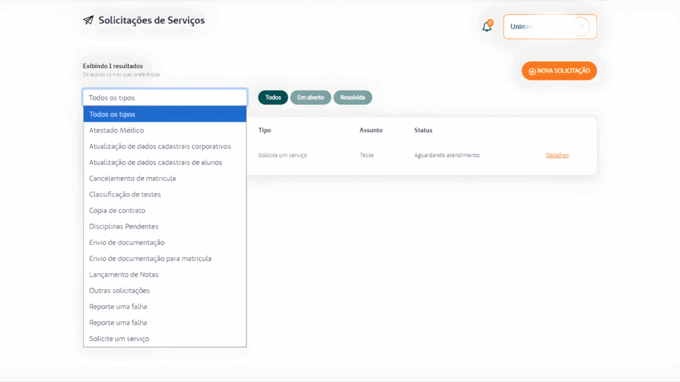Screen dimensions: 680x382
Task: Choose Atualização de dados cadastrais de alunos
Action: pos(155,162)
